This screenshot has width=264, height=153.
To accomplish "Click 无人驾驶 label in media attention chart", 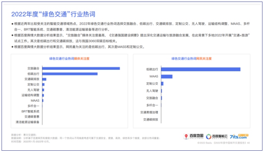I will 33,90.
